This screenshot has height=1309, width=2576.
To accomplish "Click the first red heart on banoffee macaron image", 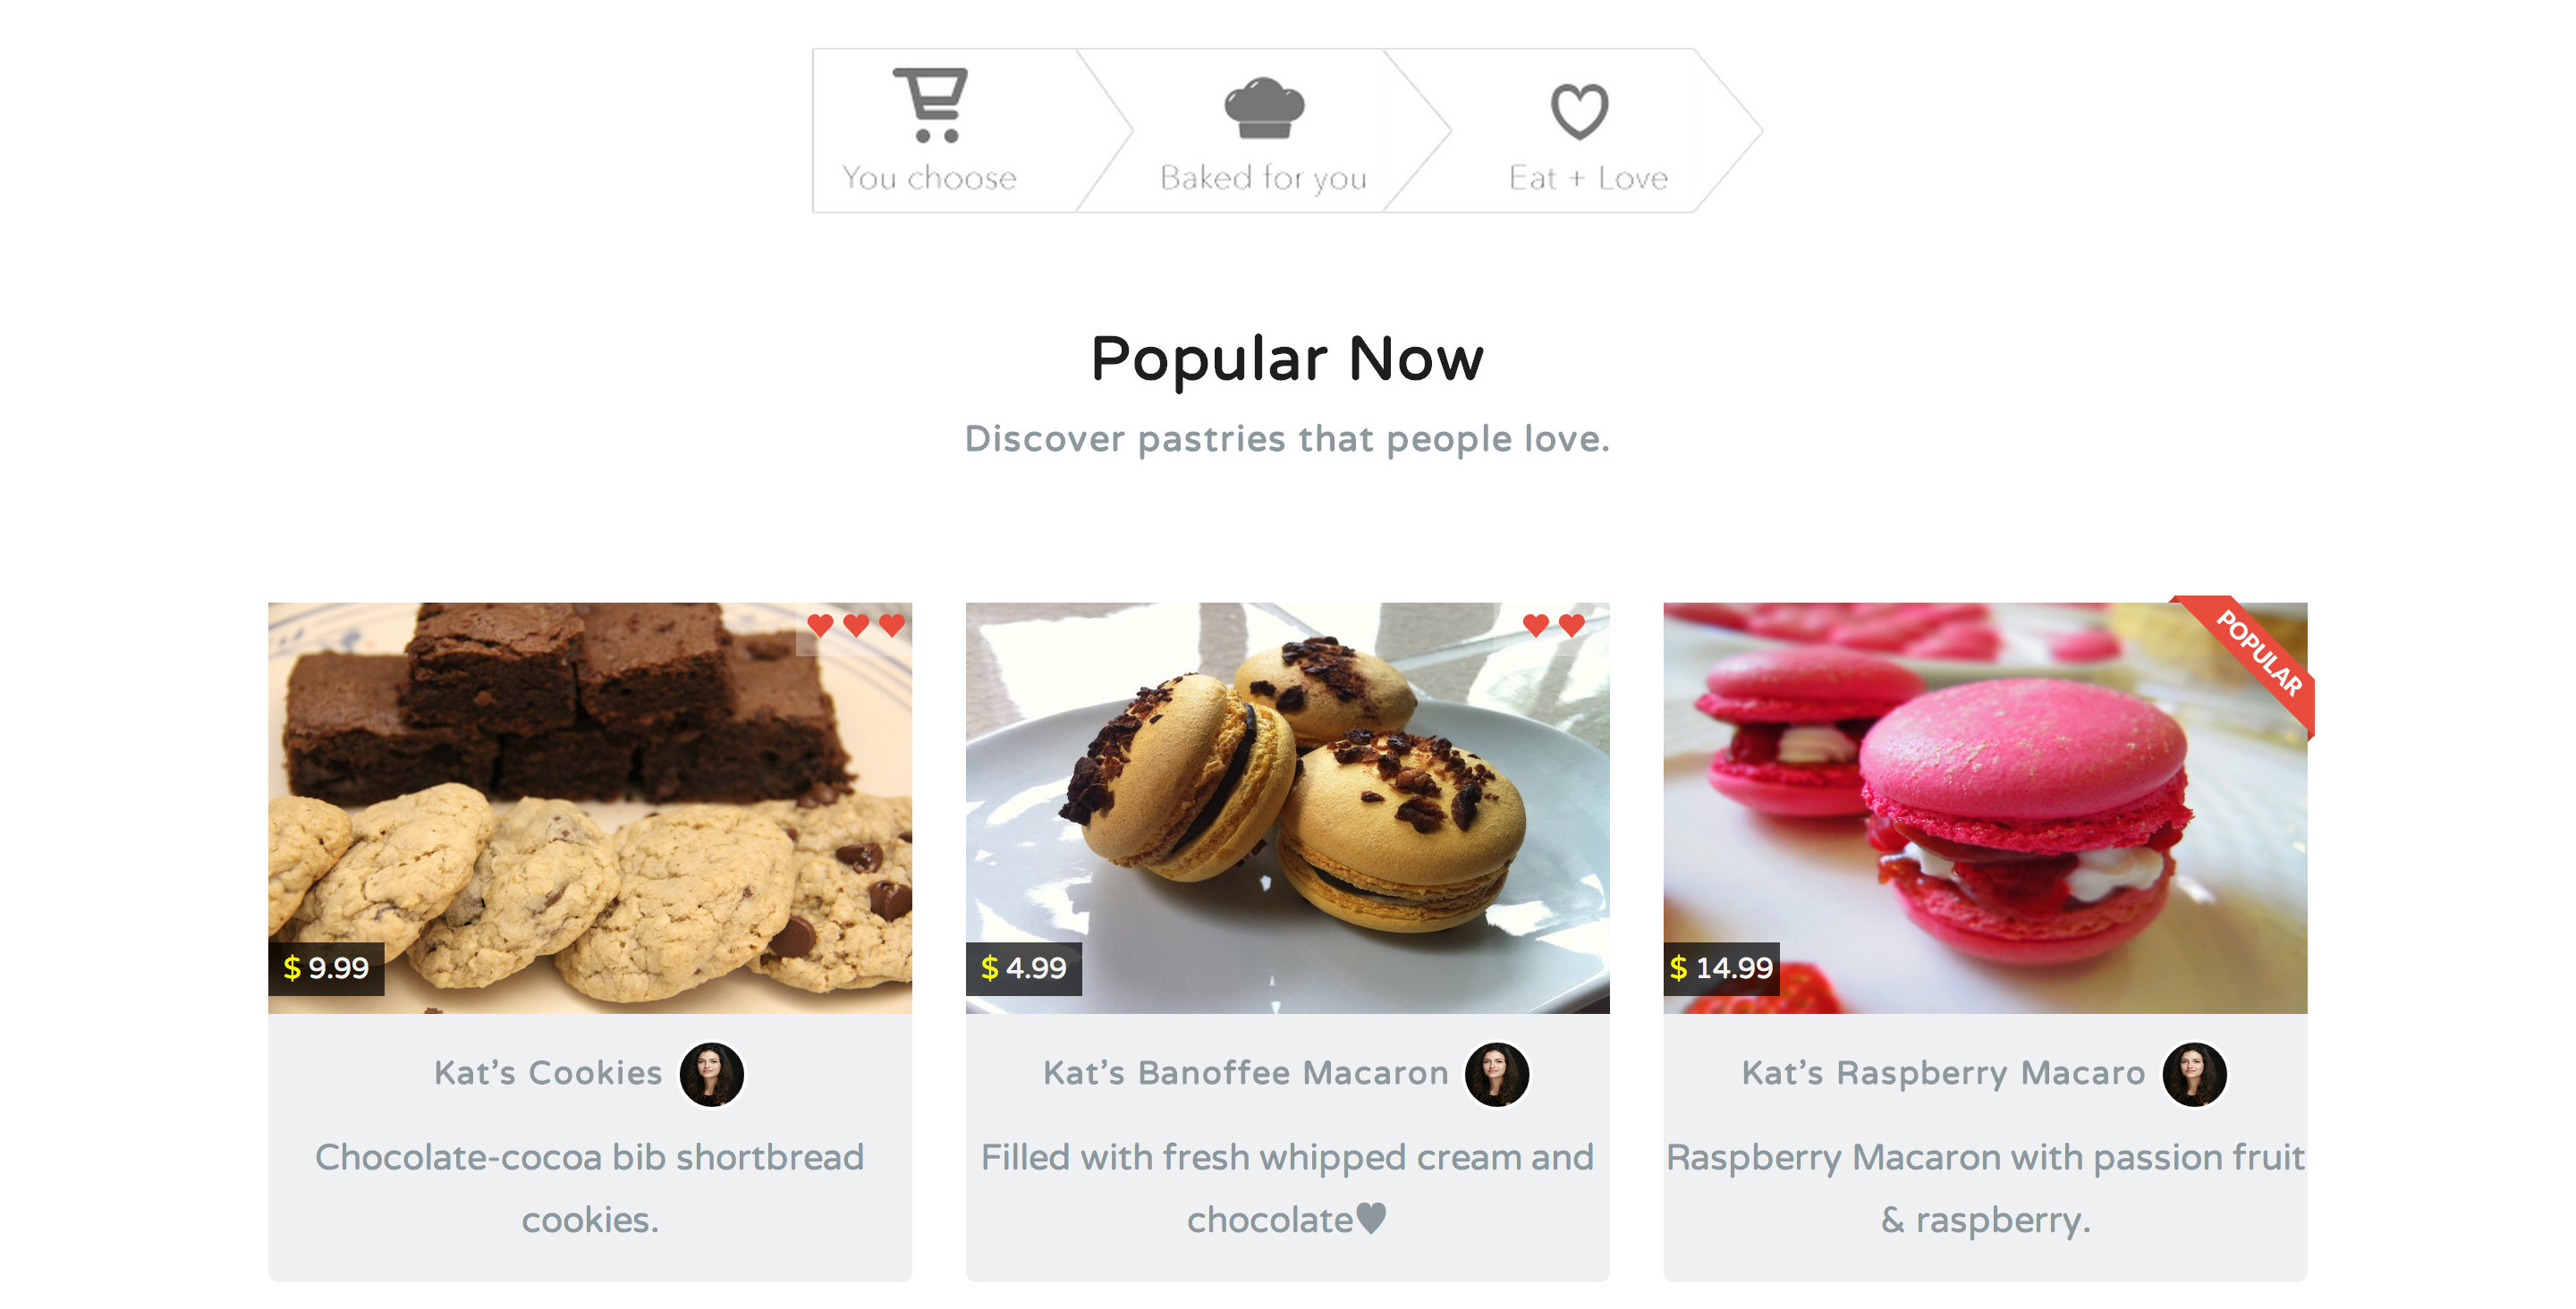I will pyautogui.click(x=1536, y=625).
